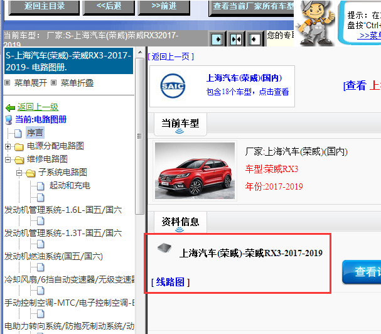Viewport: 381px width, 334px height.
Task: Collapse the 子系统电路图 folder
Action: 19,173
